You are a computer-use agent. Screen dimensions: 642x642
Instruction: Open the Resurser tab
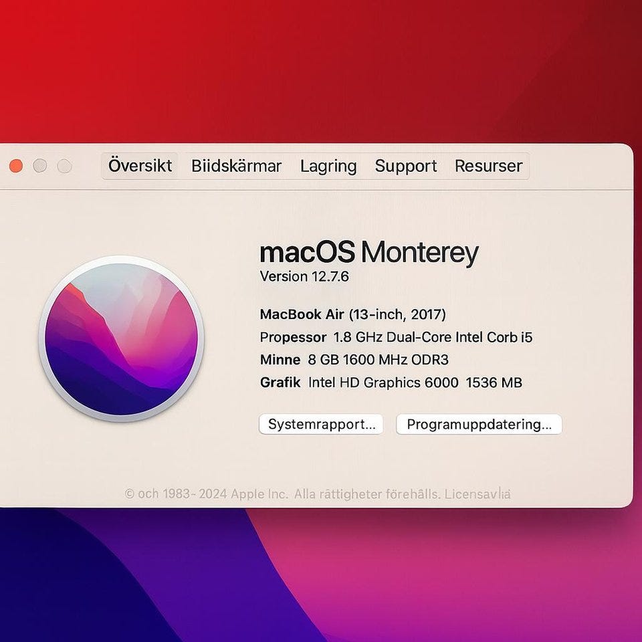pyautogui.click(x=488, y=166)
